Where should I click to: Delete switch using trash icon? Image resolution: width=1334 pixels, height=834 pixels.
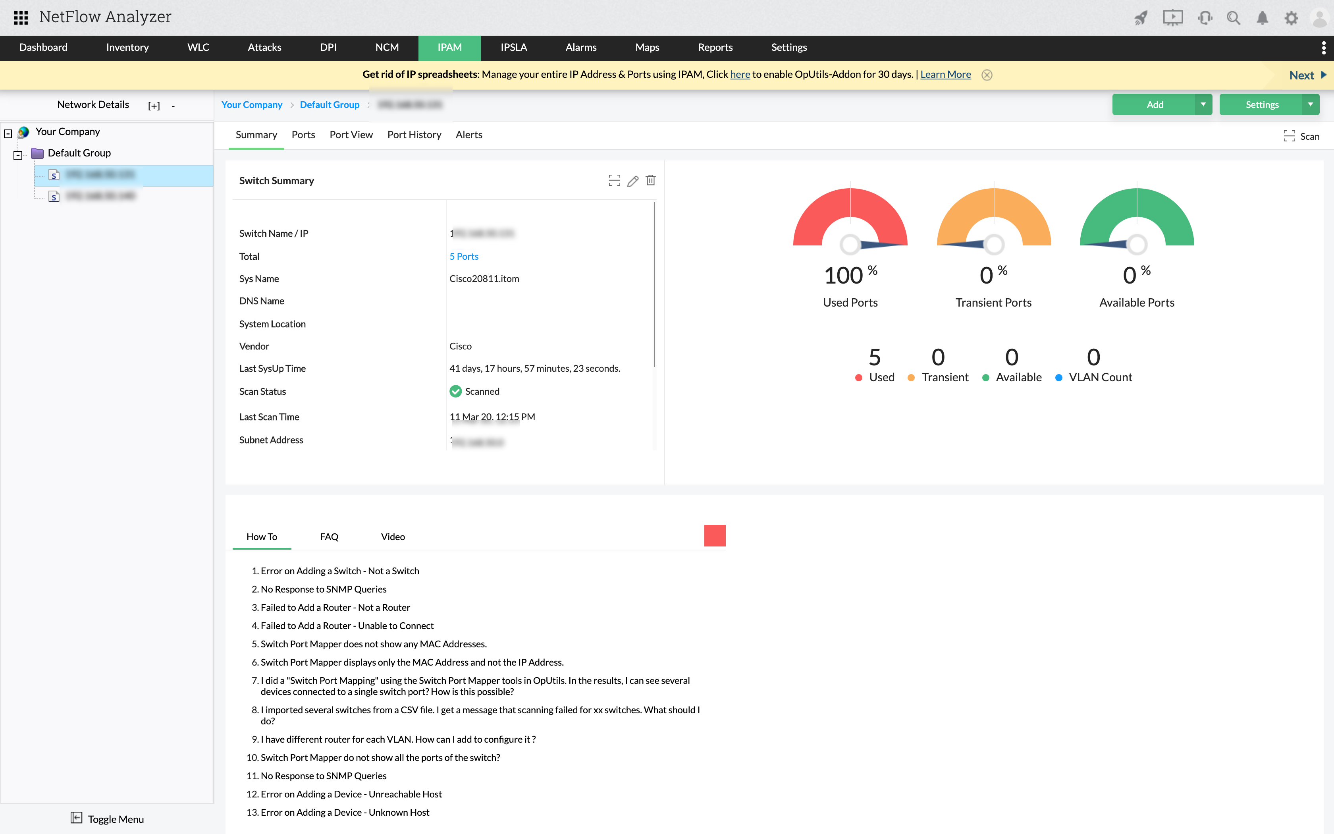pyautogui.click(x=651, y=180)
